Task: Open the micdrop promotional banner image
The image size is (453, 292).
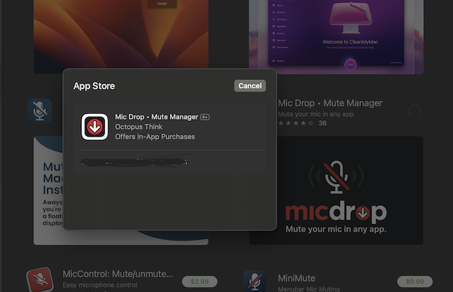Action: coord(336,190)
